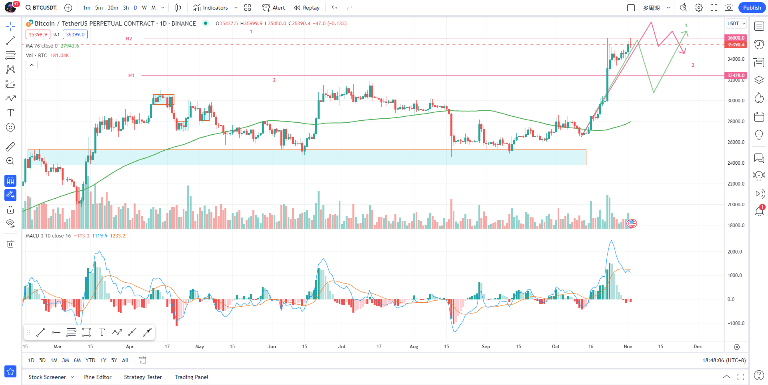This screenshot has width=768, height=385.
Task: Open the ideas lightbulb panel
Action: pos(759,135)
